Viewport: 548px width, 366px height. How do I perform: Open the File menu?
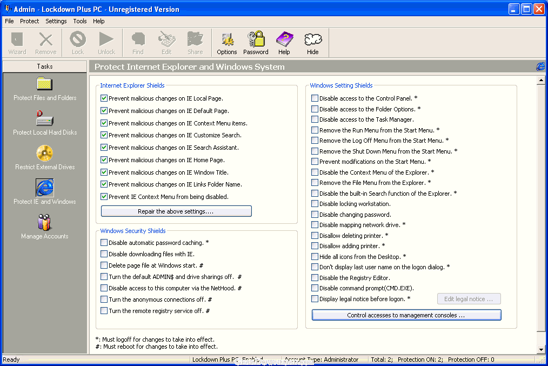(9, 21)
